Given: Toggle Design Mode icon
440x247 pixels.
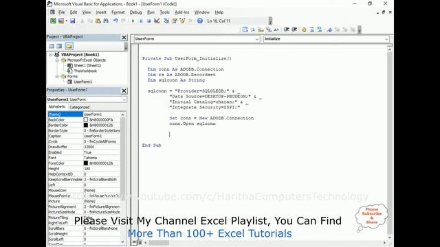Looking at the screenshot, I should point(157,21).
